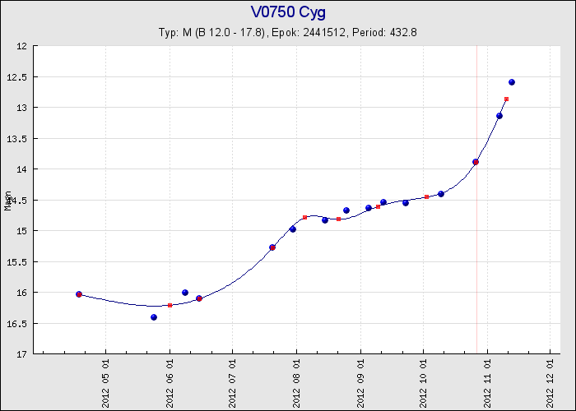Click the red square marker just after 2012 10 01

click(x=426, y=197)
